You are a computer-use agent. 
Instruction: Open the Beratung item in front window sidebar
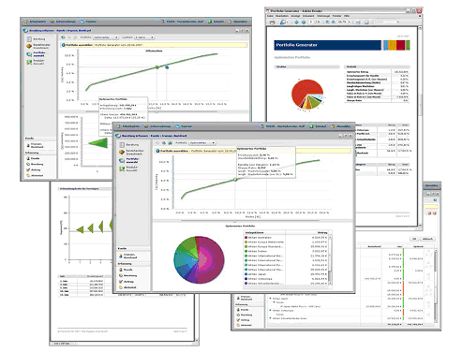click(x=131, y=145)
